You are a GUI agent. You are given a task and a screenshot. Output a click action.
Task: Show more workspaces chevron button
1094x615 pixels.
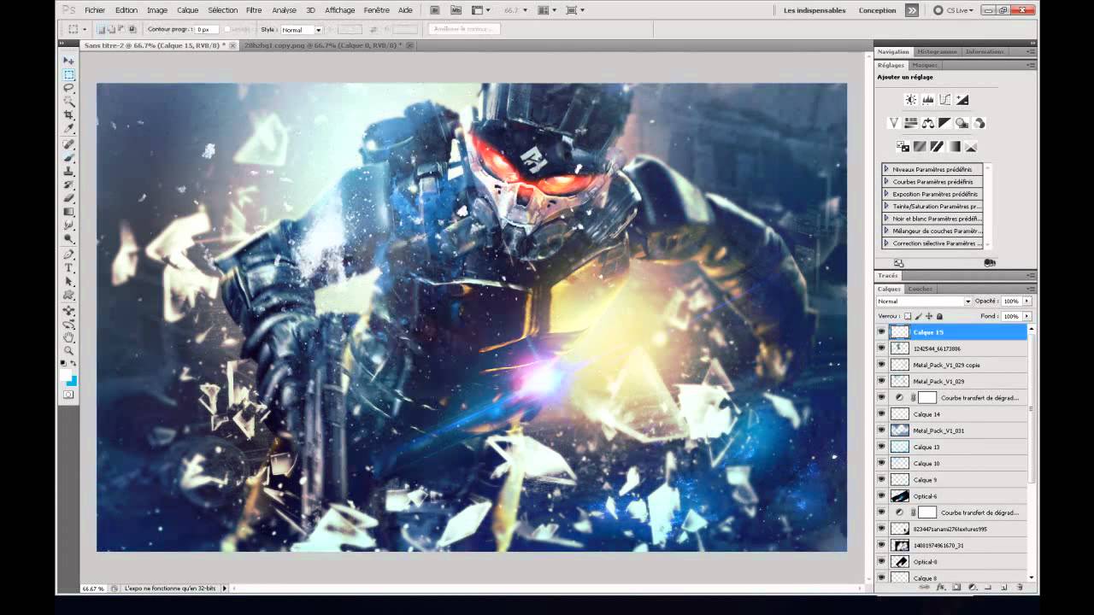(912, 10)
